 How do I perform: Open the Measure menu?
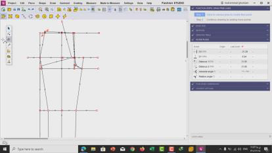click(x=91, y=3)
